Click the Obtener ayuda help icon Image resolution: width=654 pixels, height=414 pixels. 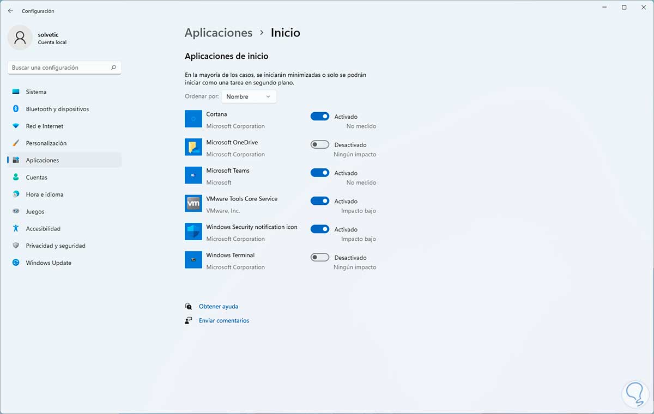(189, 306)
